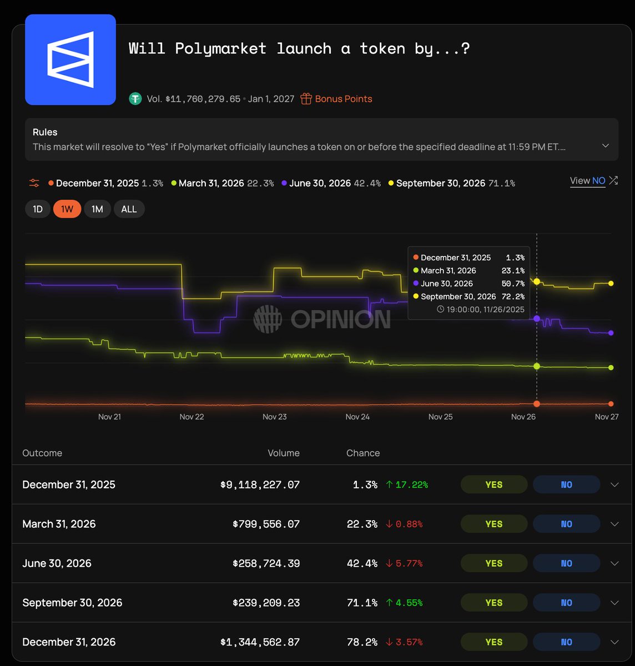Click the Bonus Points gift icon
Image resolution: width=635 pixels, height=666 pixels.
click(x=306, y=98)
